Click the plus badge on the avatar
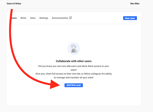Viewport: 153px width, 112px height. 76,51
